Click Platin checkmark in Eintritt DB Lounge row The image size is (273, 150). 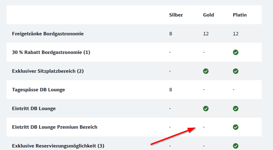[x=236, y=109]
